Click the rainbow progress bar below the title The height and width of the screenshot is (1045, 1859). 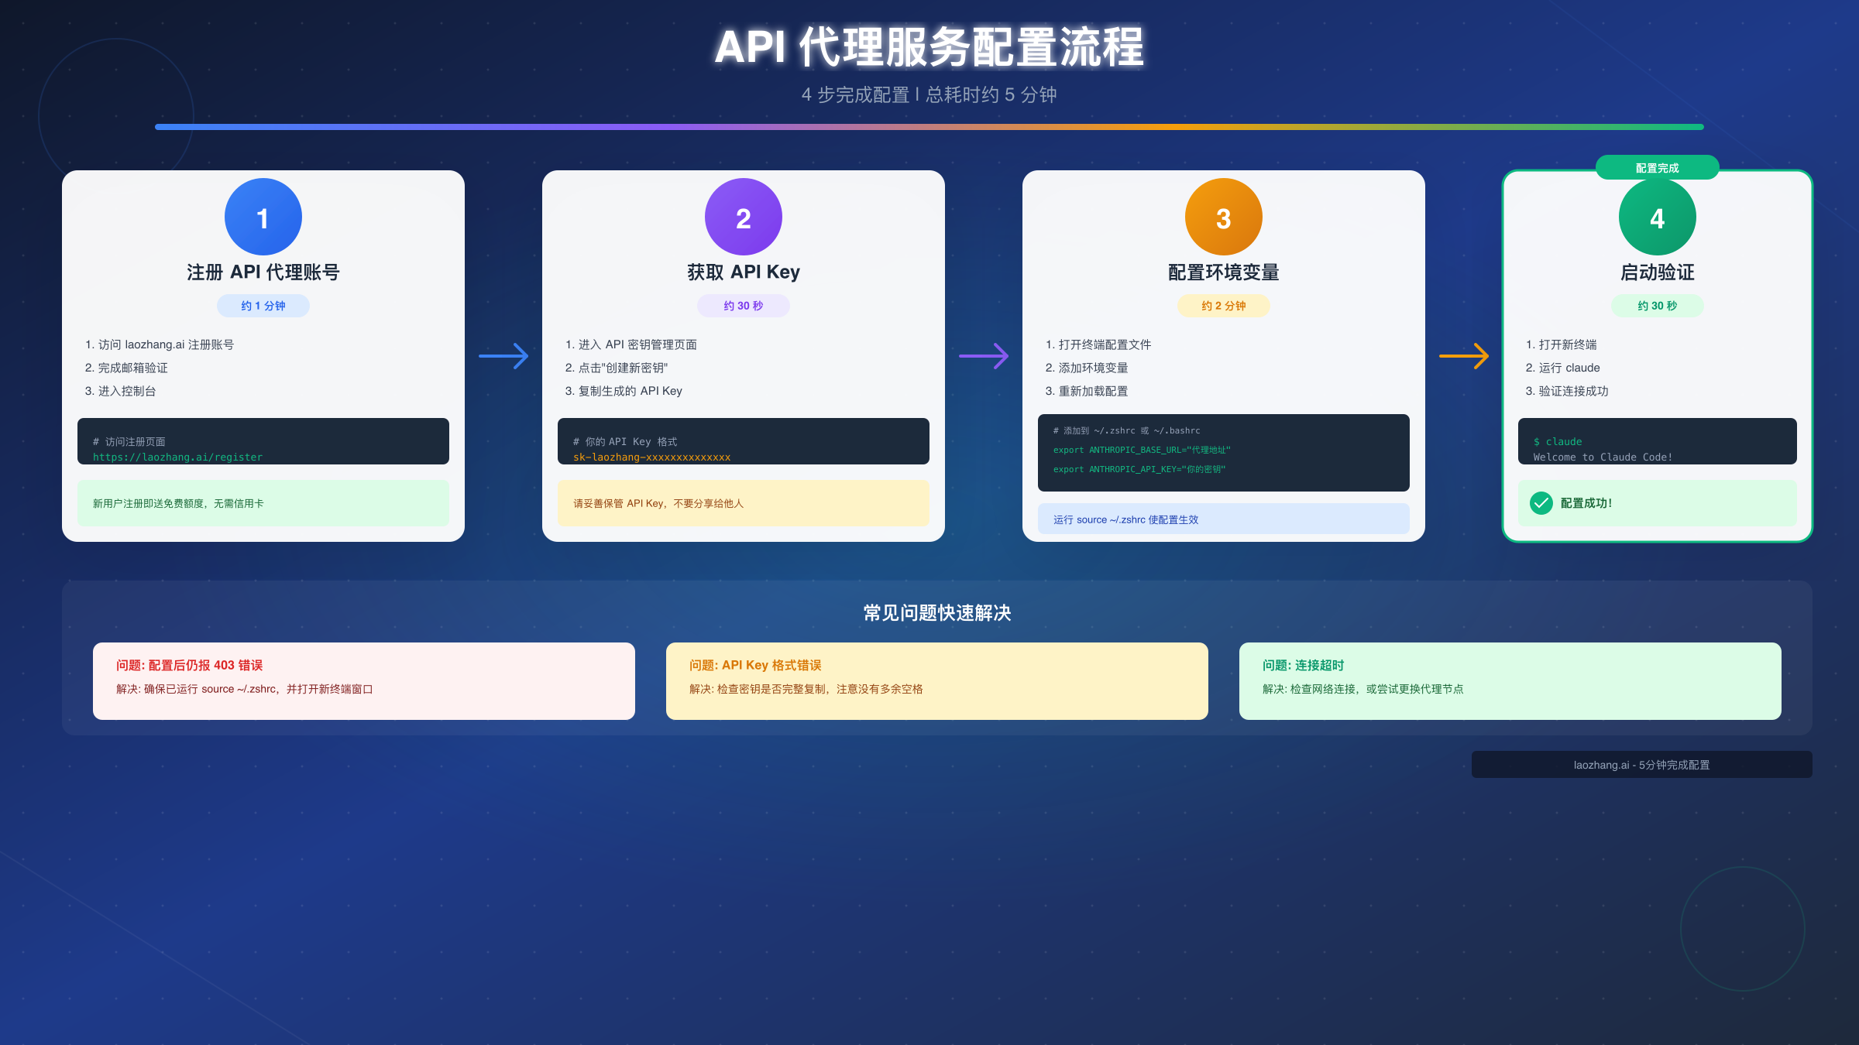pos(929,127)
